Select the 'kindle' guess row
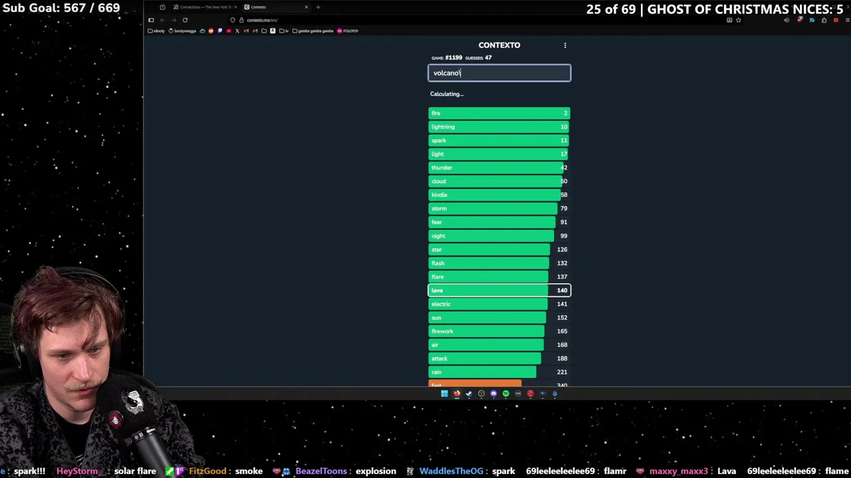851x478 pixels. click(x=499, y=195)
